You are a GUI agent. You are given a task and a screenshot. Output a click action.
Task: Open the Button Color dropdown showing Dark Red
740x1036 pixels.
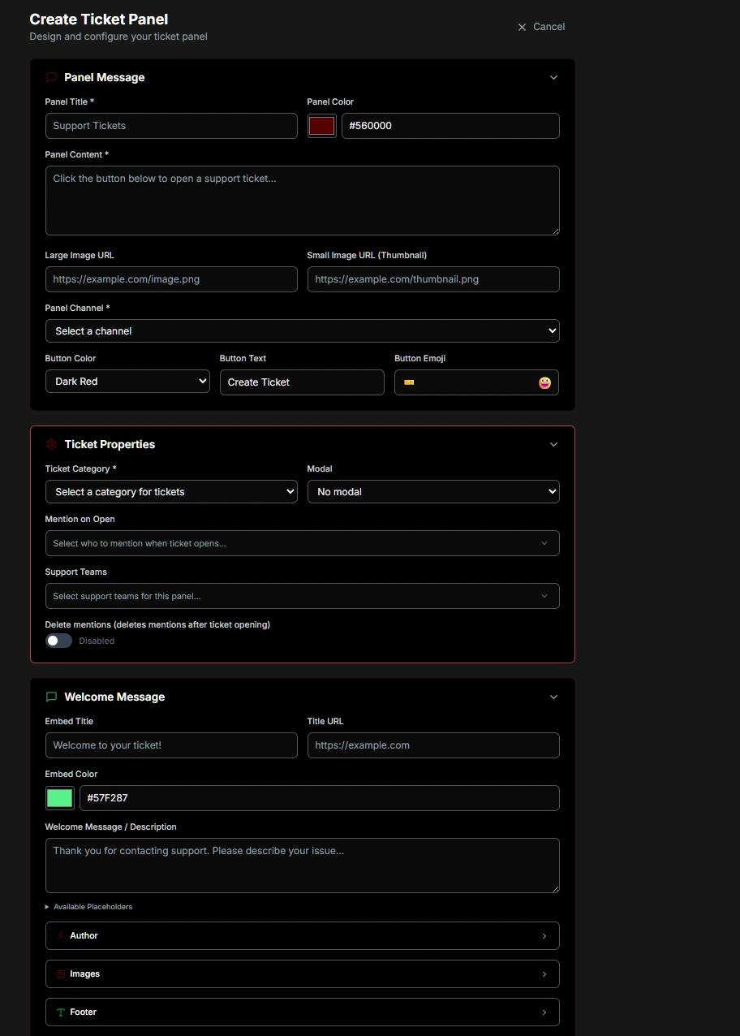tap(127, 381)
